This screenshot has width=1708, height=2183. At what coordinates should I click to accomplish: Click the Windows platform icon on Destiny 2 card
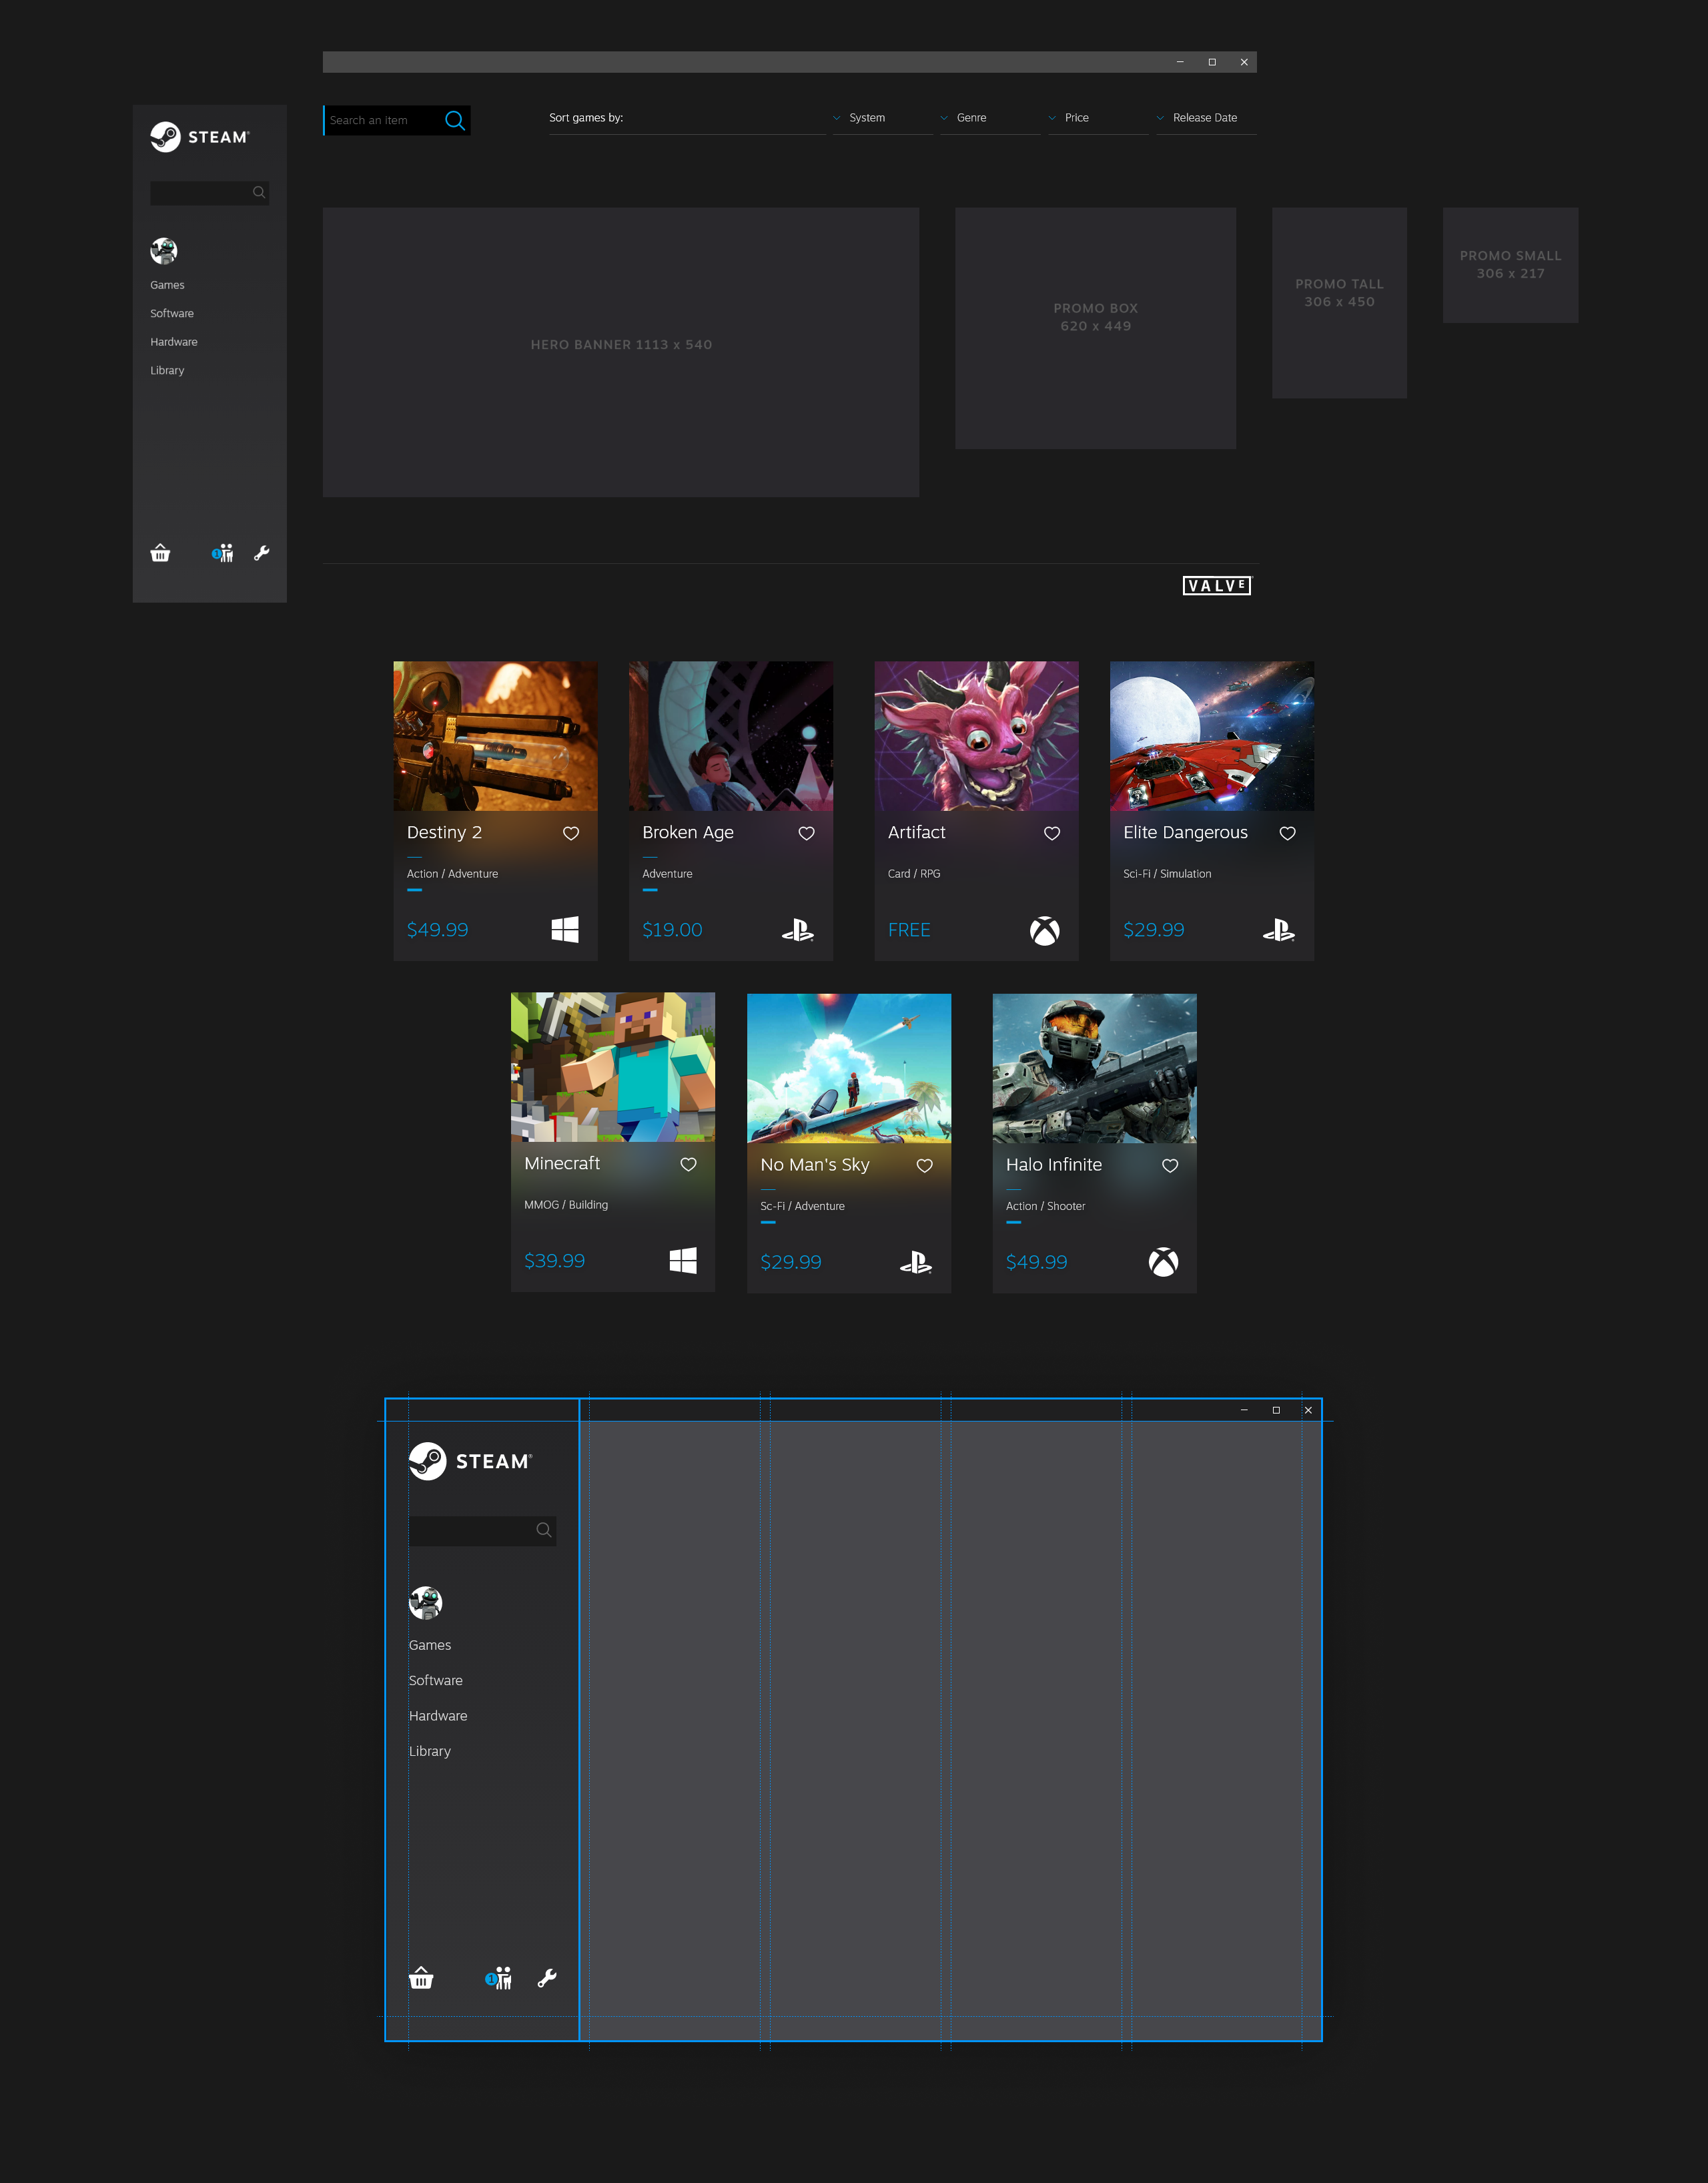coord(565,930)
